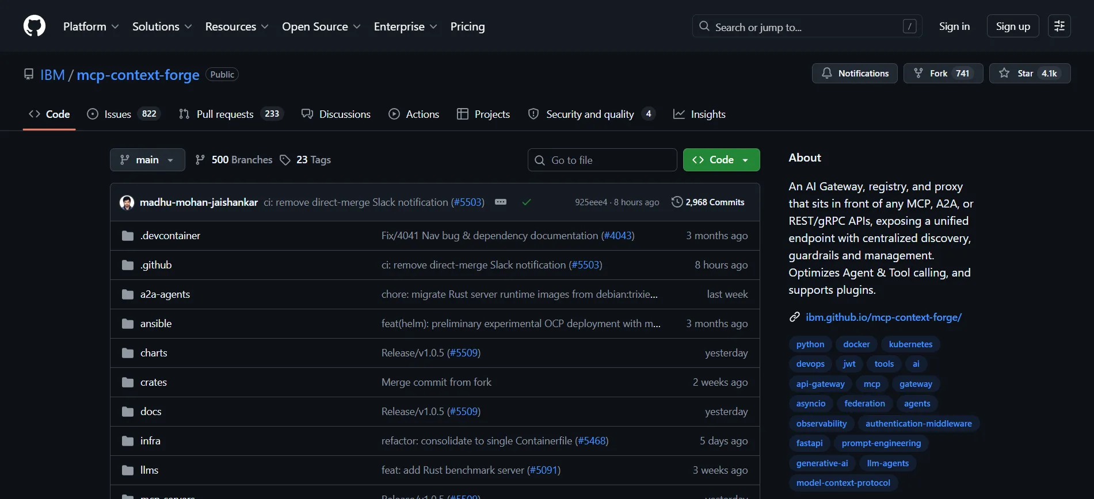Image resolution: width=1094 pixels, height=499 pixels.
Task: Select the kubernetes topic tag
Action: (x=910, y=344)
